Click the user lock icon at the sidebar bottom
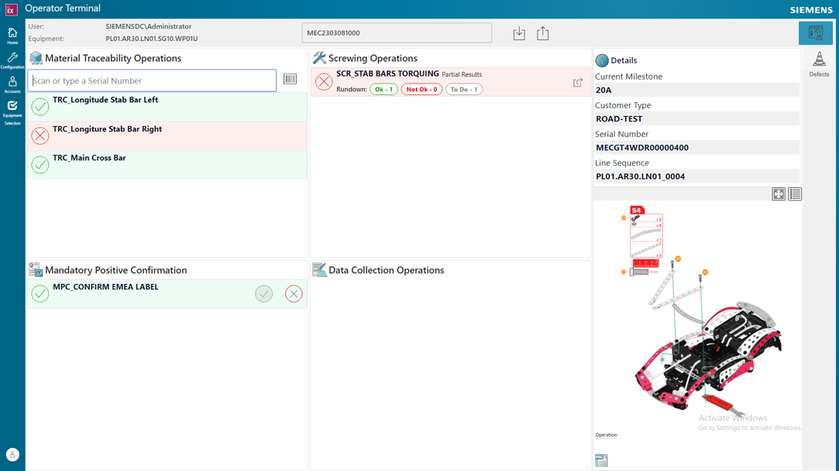The width and height of the screenshot is (839, 471). 12,455
